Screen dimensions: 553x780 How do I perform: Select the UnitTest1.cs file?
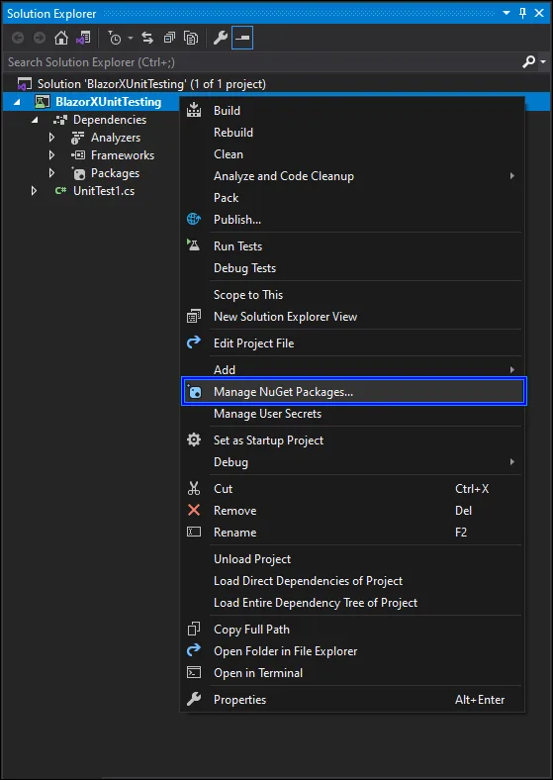pyautogui.click(x=104, y=190)
